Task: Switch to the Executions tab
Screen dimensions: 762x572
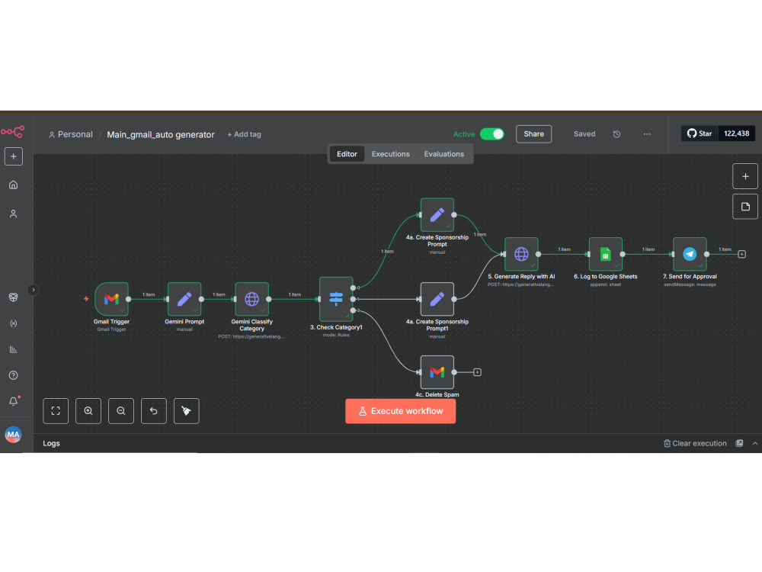Action: click(x=391, y=154)
